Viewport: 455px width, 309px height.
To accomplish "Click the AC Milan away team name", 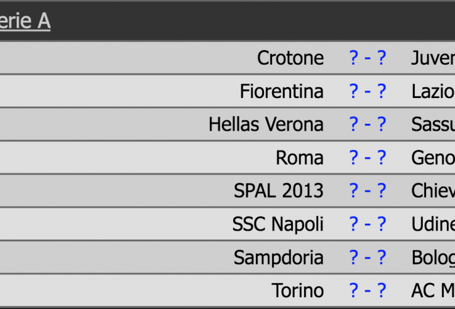I will click(x=433, y=290).
